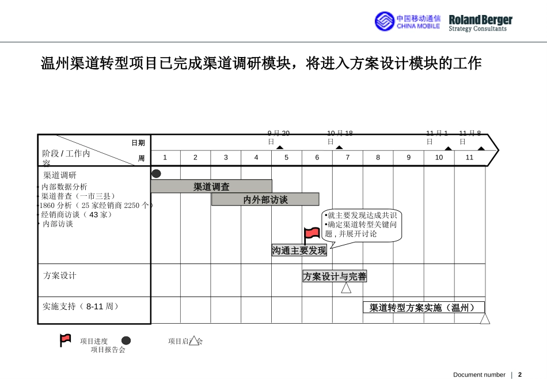This screenshot has width=547, height=379.
Task: Select the 方案设计与完善 Gantt bar
Action: 335,276
